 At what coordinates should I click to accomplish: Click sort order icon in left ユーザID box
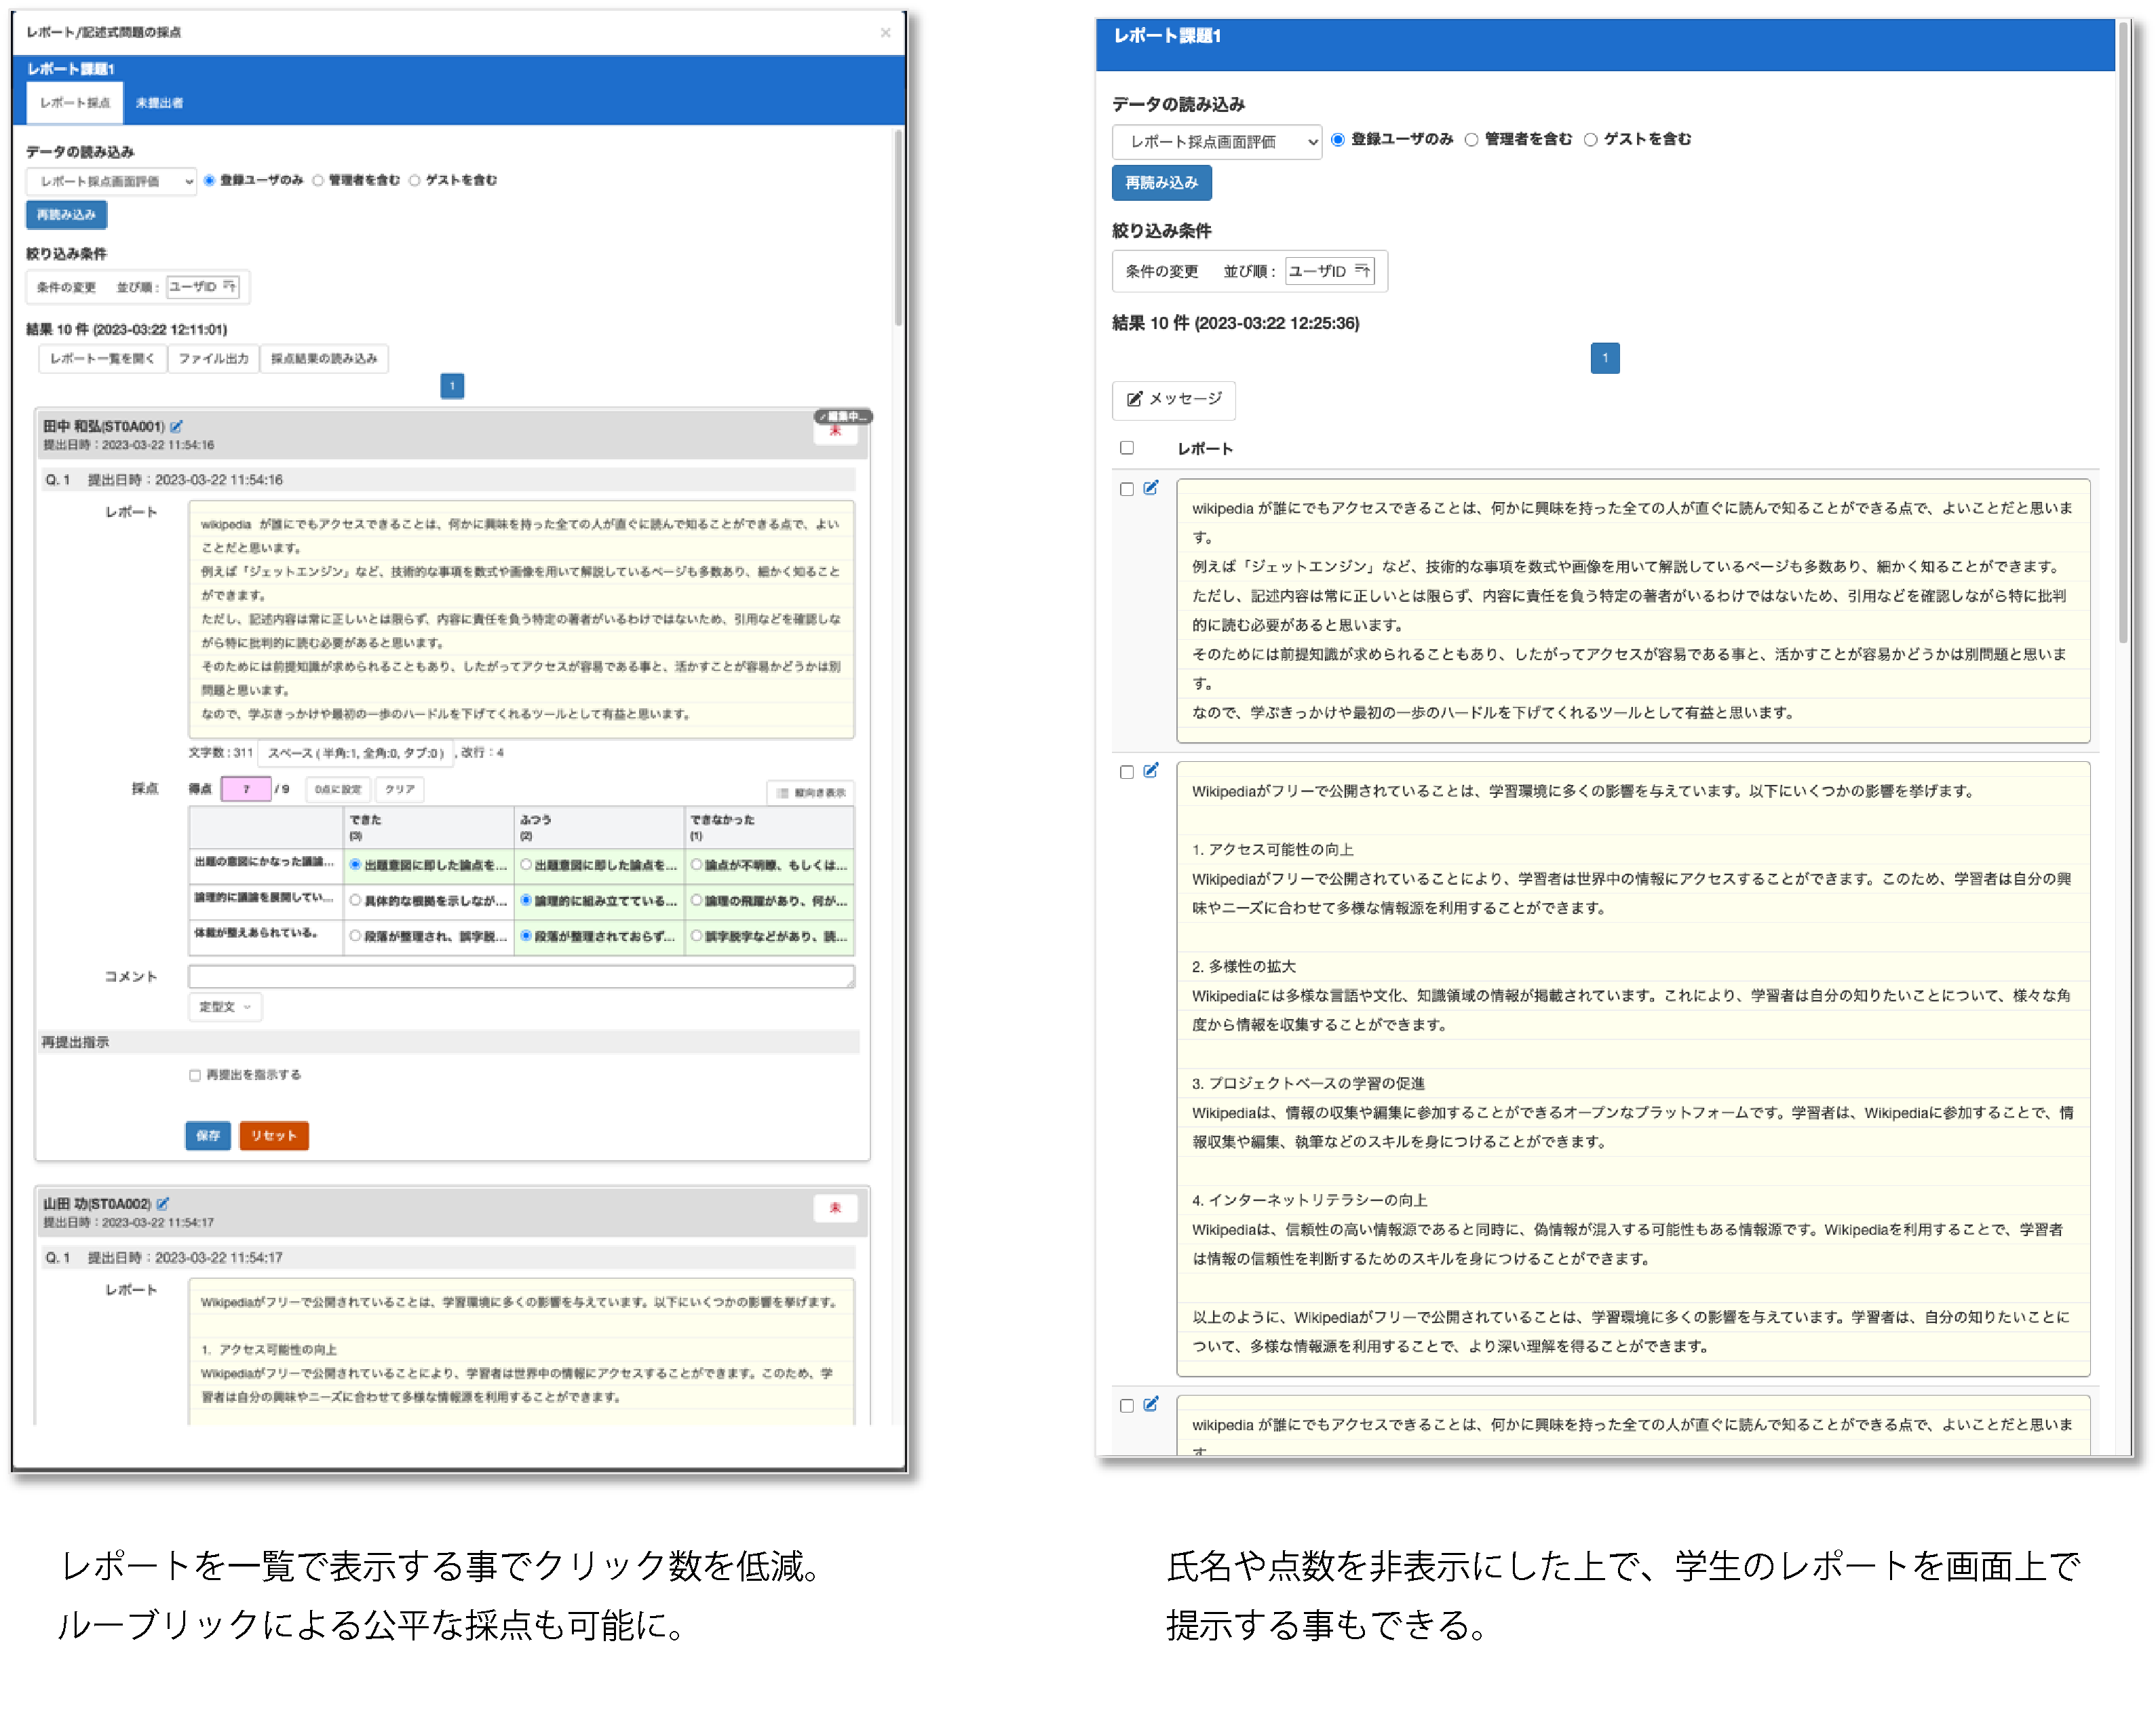pyautogui.click(x=229, y=286)
